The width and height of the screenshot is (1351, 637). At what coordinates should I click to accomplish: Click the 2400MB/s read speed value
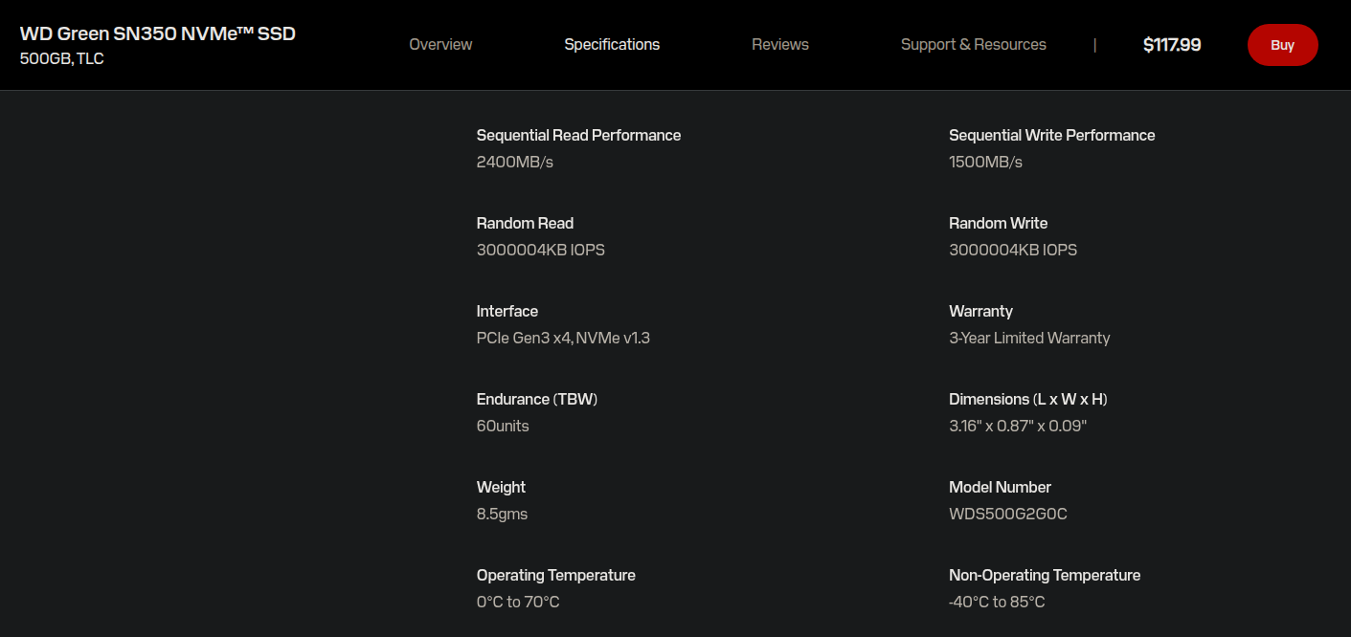[x=515, y=162]
